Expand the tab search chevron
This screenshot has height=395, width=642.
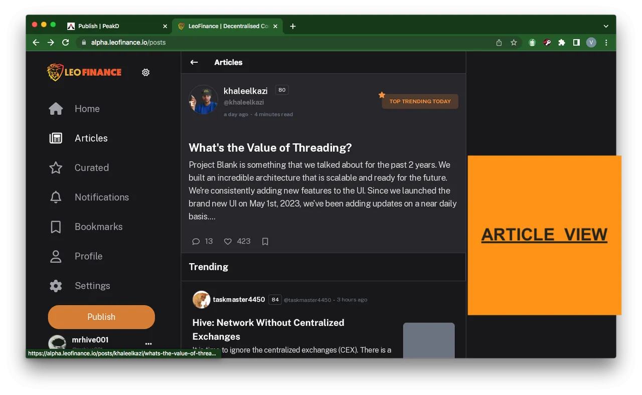(x=606, y=26)
